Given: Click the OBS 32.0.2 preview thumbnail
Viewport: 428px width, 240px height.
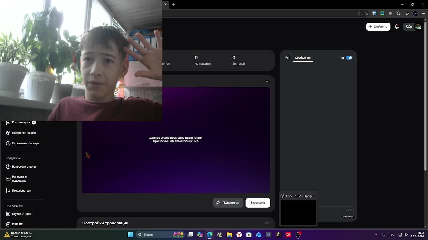Looking at the screenshot, I should tap(298, 212).
